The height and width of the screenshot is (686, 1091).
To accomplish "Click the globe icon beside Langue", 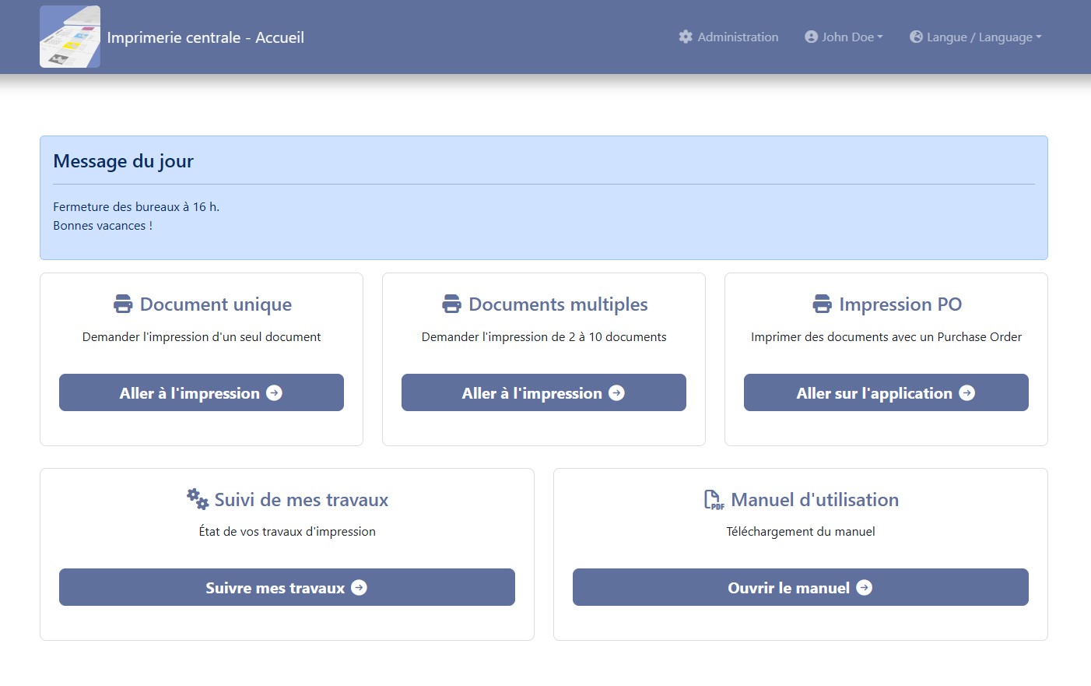I will 916,37.
